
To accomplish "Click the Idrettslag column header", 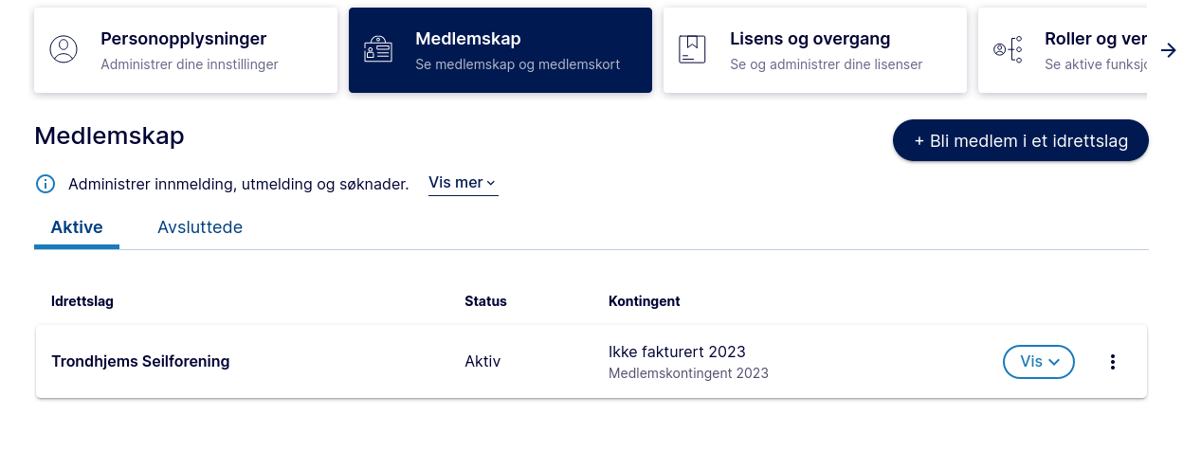I will tap(82, 301).
